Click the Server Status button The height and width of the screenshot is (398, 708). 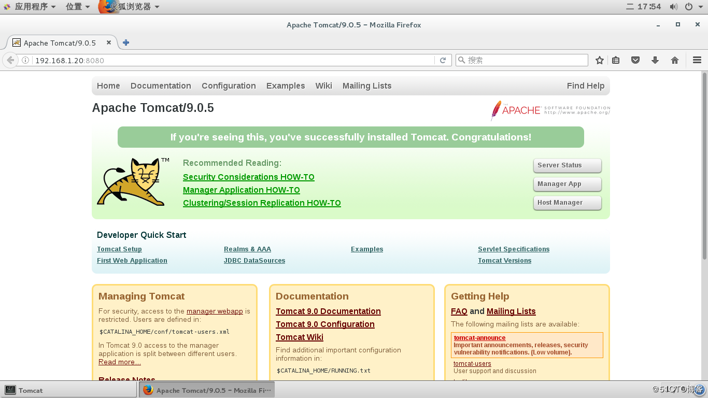point(568,165)
